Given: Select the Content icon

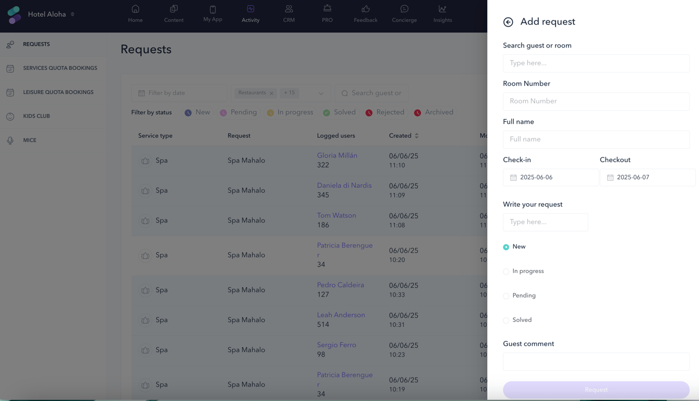Looking at the screenshot, I should point(174,10).
